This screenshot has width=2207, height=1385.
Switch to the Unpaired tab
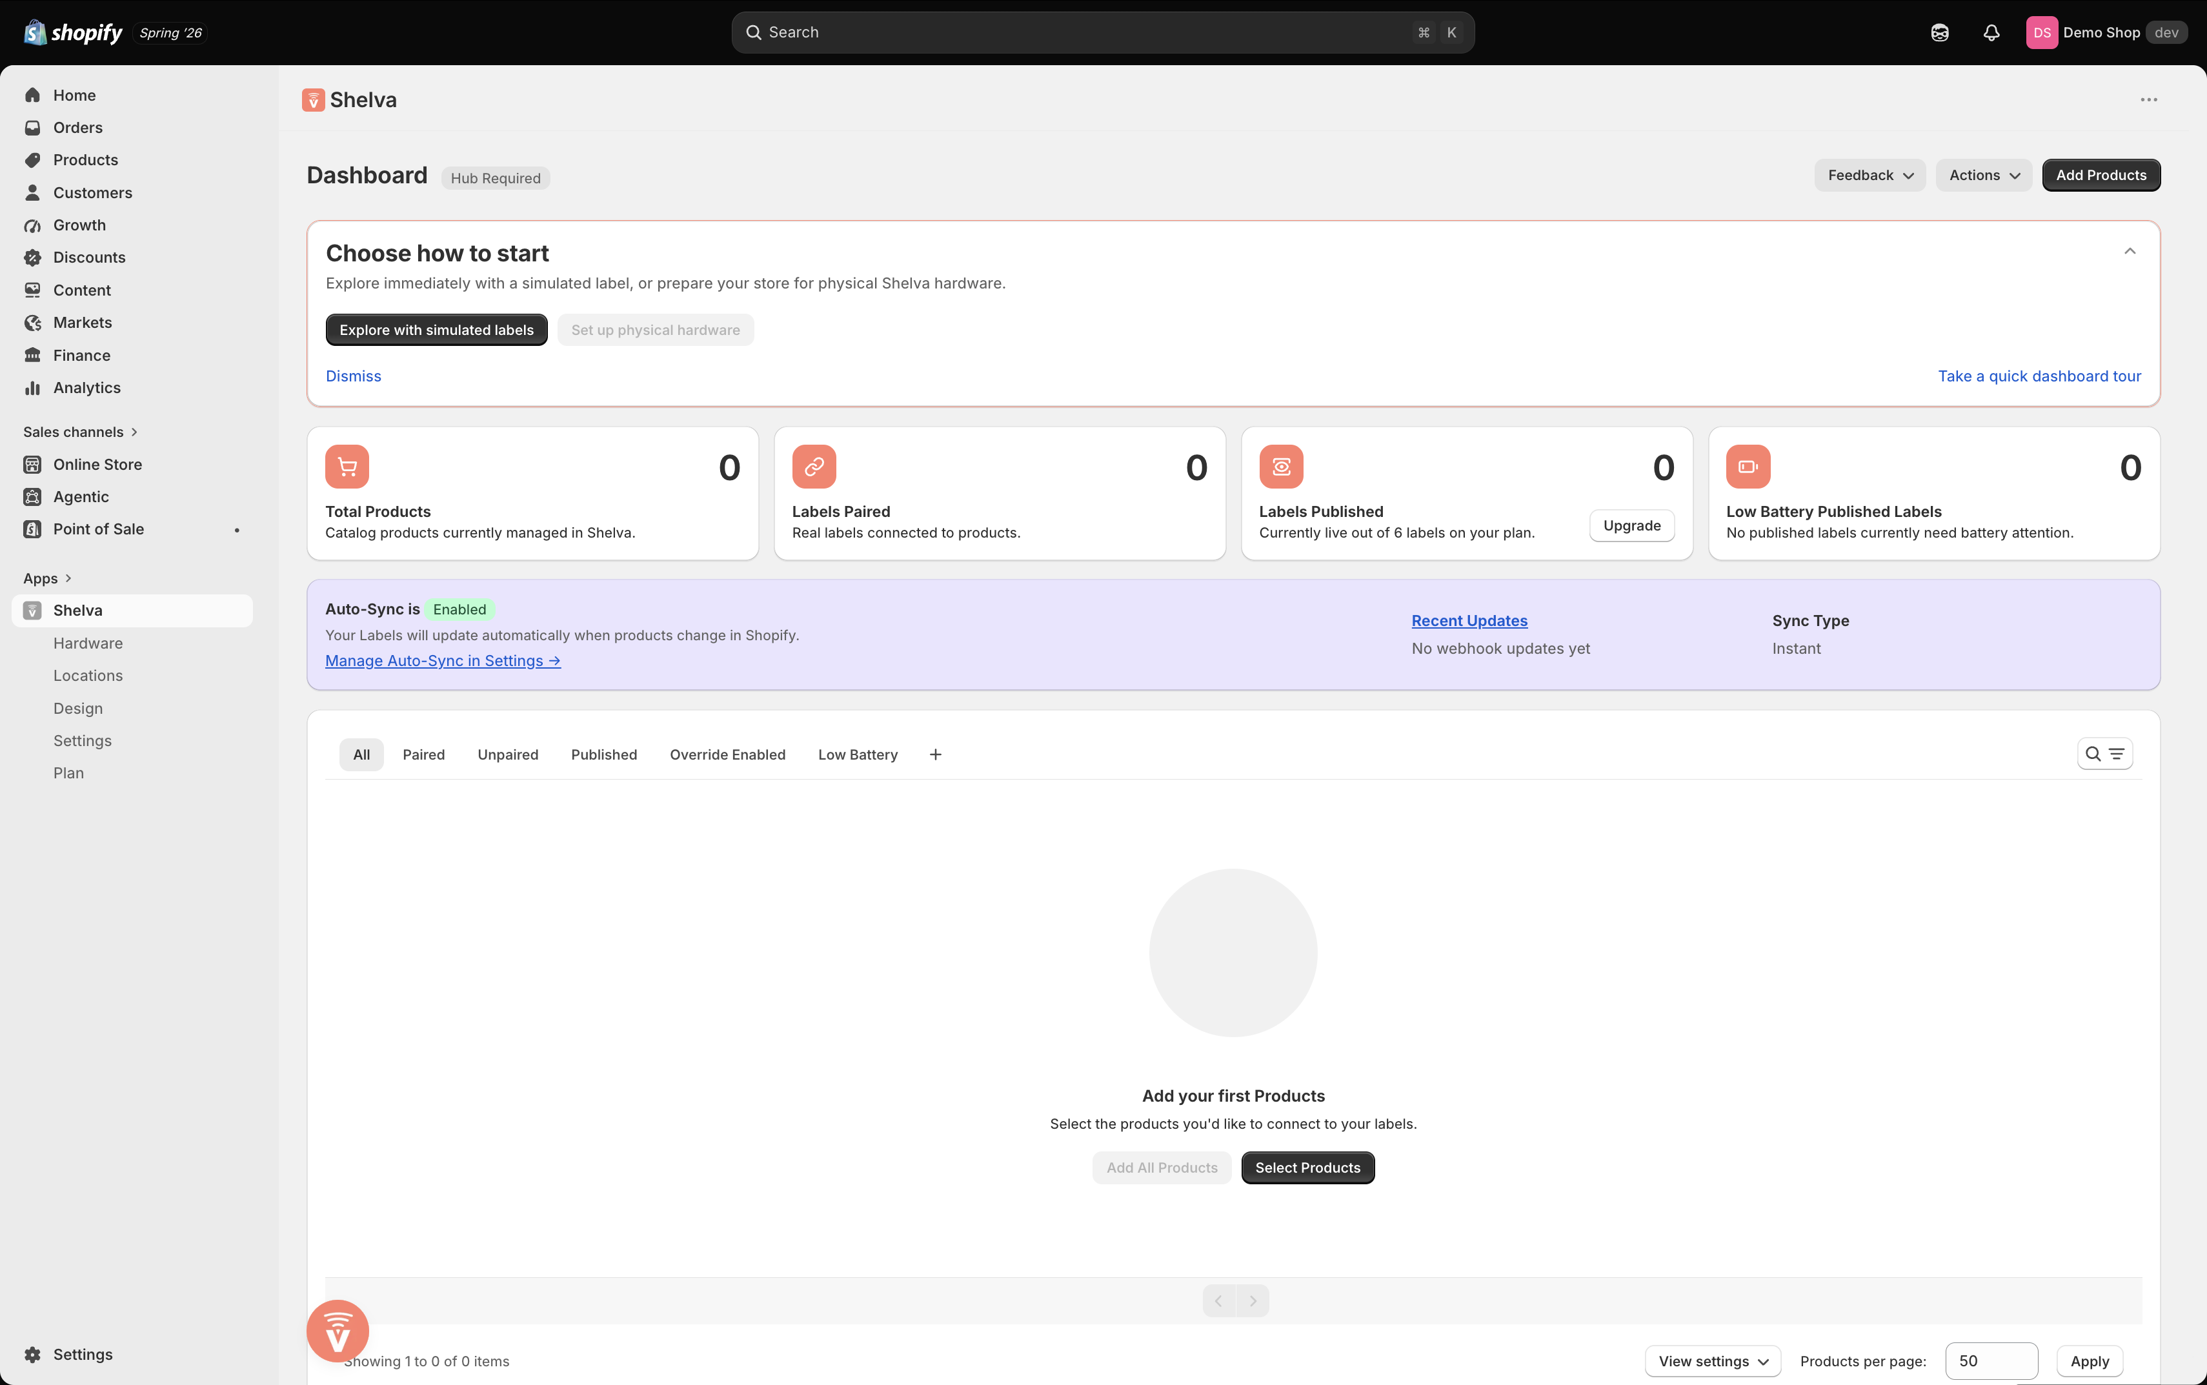coord(509,755)
